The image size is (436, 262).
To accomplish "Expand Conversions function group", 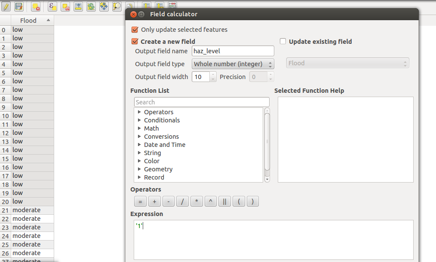I will [x=139, y=137].
